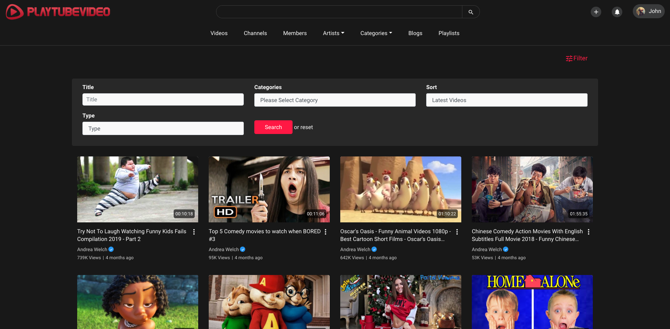Click the Oscar's Oasis chickens thumbnail

401,189
